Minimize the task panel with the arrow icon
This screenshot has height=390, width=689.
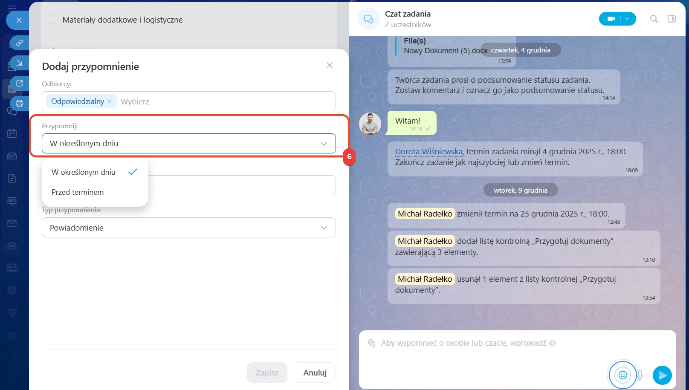20,63
